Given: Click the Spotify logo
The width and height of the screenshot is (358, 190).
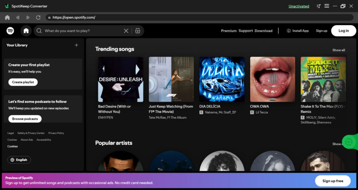Looking at the screenshot, I should (10, 31).
